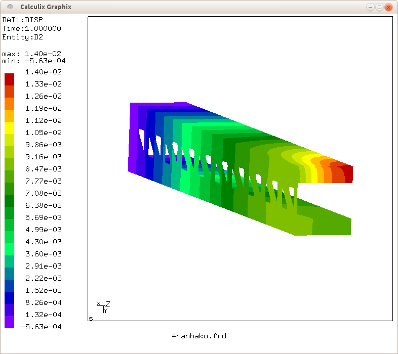Click the file name '4hanhako.frd'
Viewport: 398px width, 354px height.
pyautogui.click(x=199, y=336)
